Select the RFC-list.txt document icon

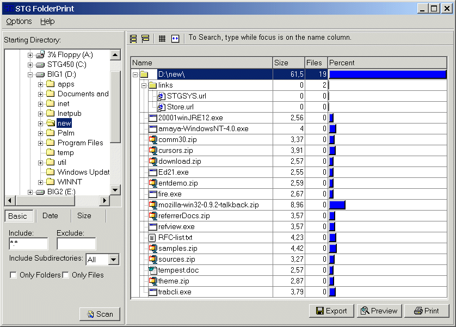coord(153,238)
